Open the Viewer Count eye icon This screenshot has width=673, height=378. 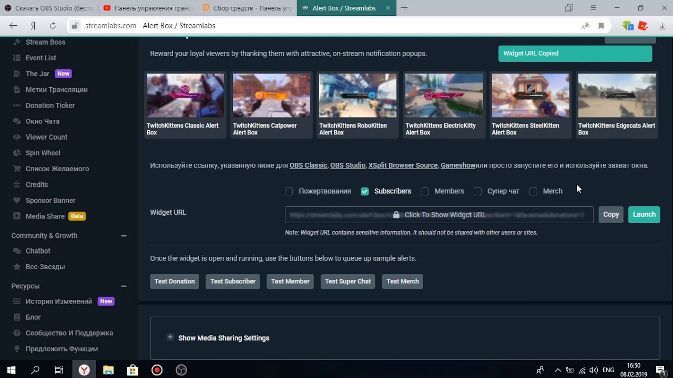pyautogui.click(x=16, y=137)
